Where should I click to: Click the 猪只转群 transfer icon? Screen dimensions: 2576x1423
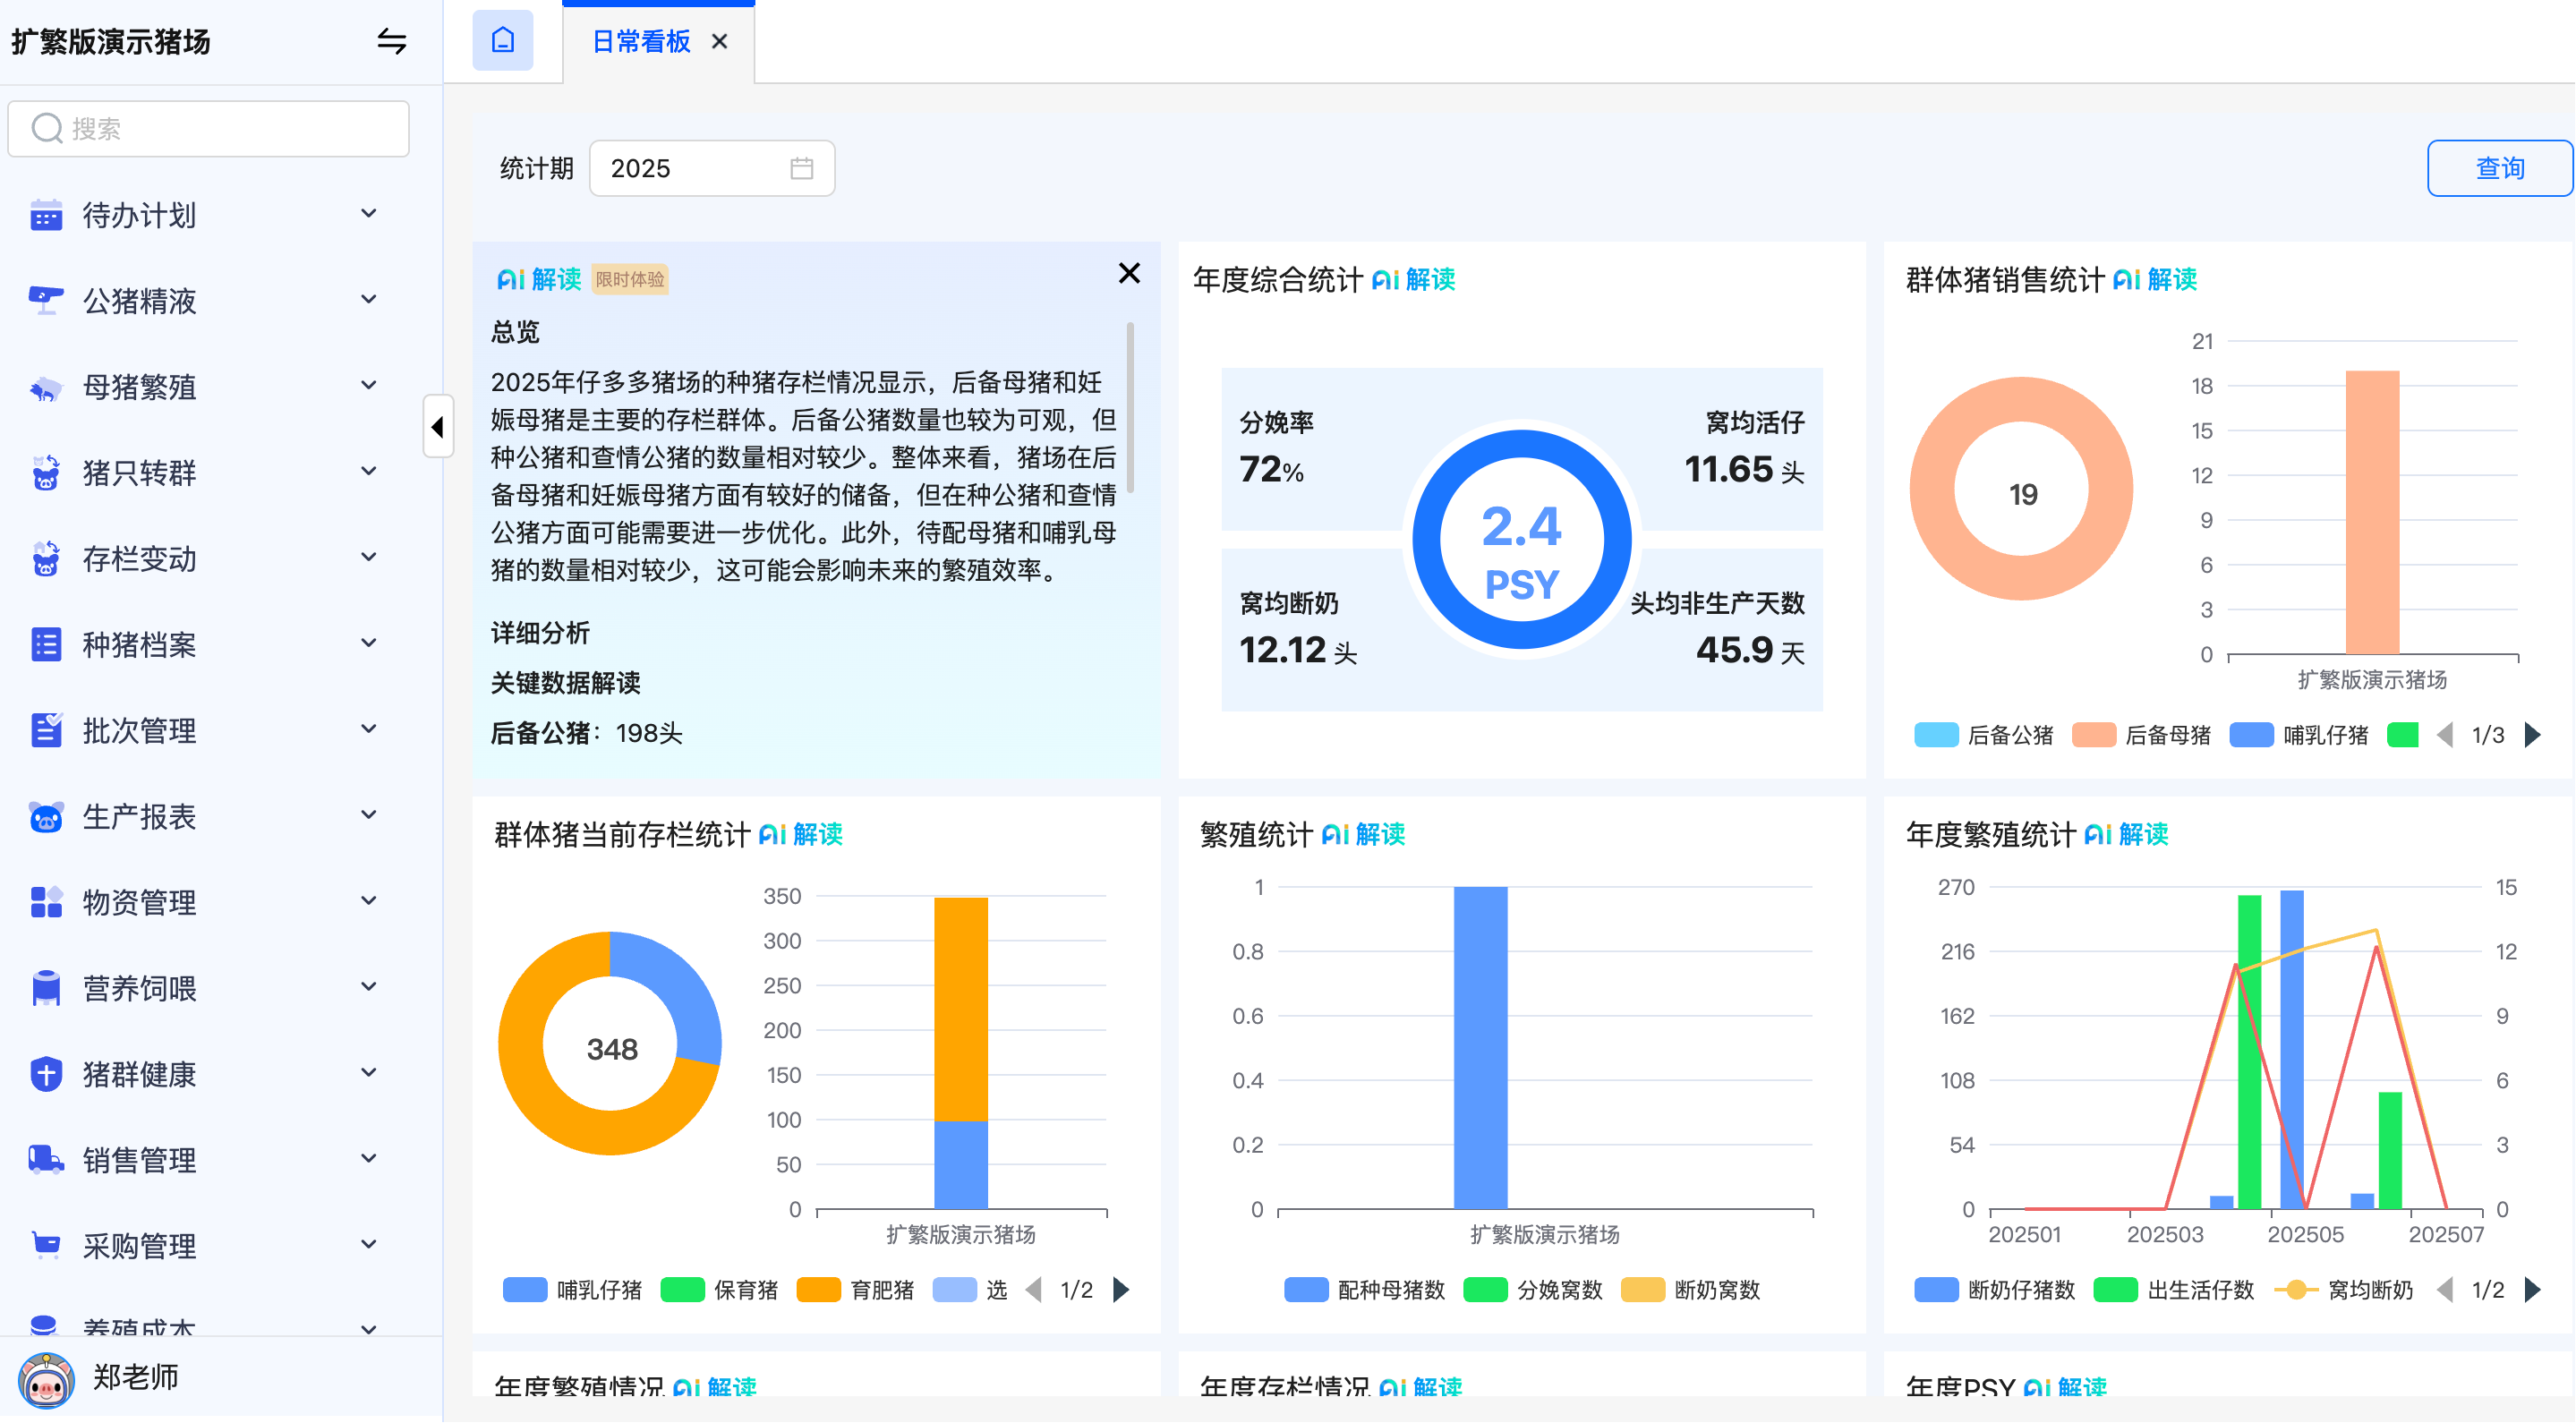tap(44, 473)
